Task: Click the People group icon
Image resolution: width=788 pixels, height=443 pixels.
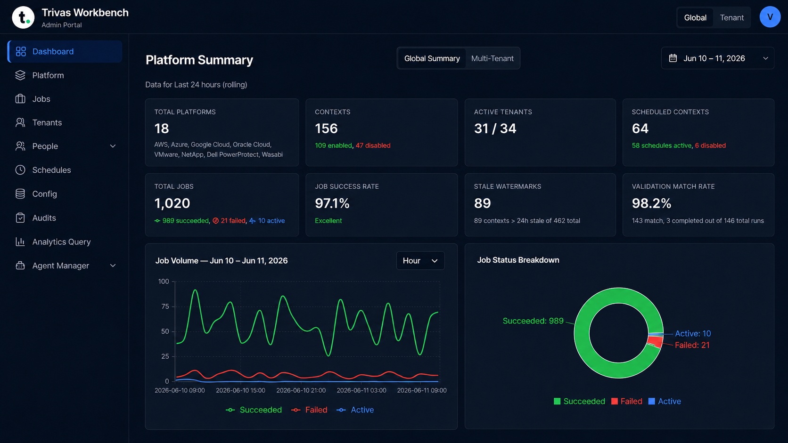Action: [20, 146]
